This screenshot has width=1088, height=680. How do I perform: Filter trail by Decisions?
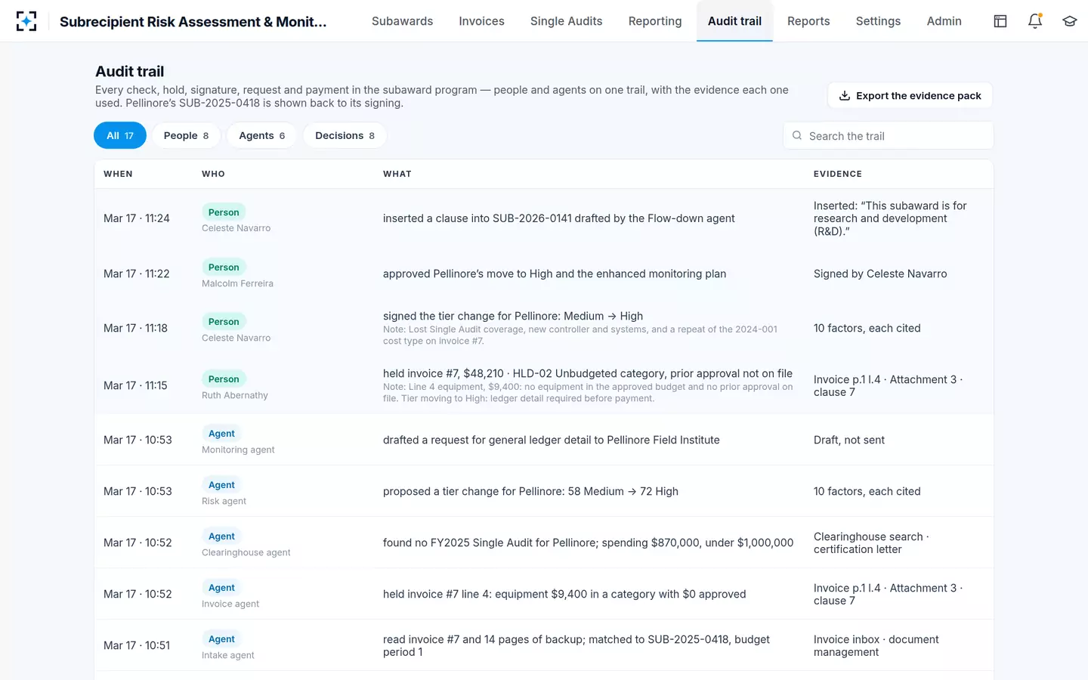click(x=345, y=135)
